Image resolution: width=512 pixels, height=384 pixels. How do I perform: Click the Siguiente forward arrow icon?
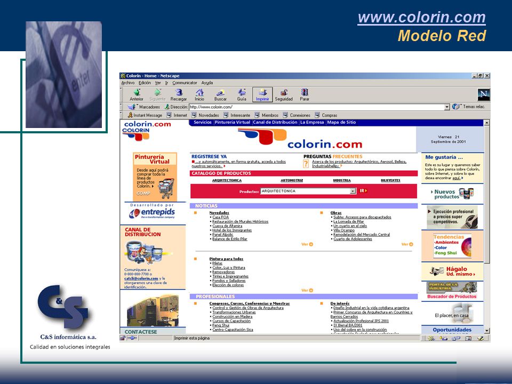158,92
